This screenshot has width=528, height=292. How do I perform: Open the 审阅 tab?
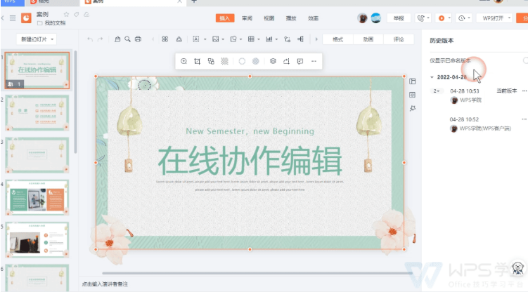(247, 18)
